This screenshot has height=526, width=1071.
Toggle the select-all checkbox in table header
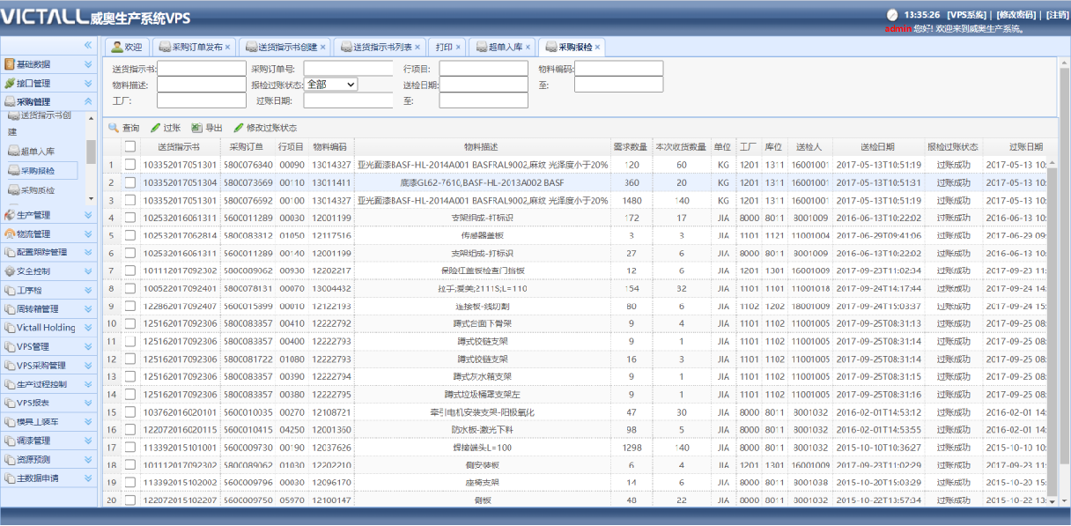130,146
